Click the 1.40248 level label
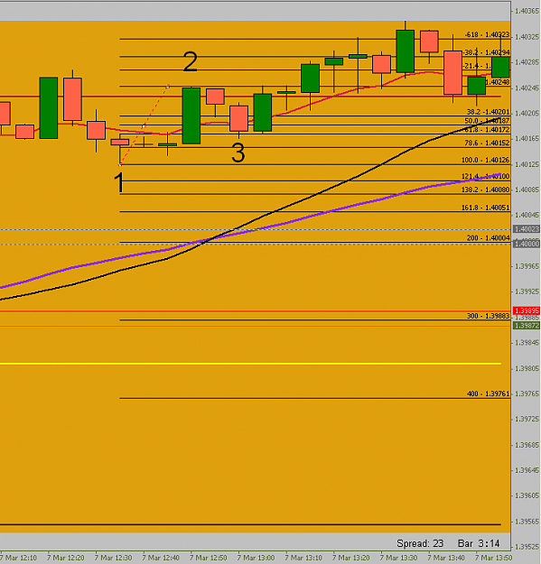Viewport: 541px width, 564px height. tap(498, 82)
